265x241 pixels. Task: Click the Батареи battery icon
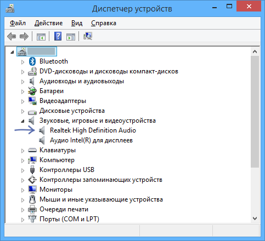(32, 91)
